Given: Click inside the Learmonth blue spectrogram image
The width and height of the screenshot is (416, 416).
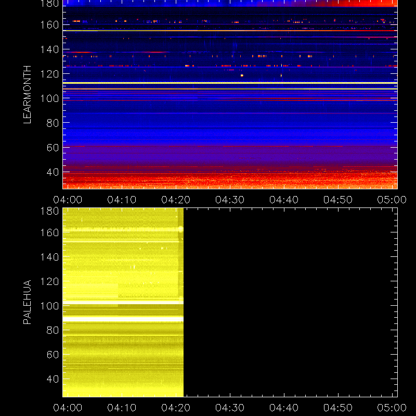Looking at the screenshot, I should click(x=230, y=95).
